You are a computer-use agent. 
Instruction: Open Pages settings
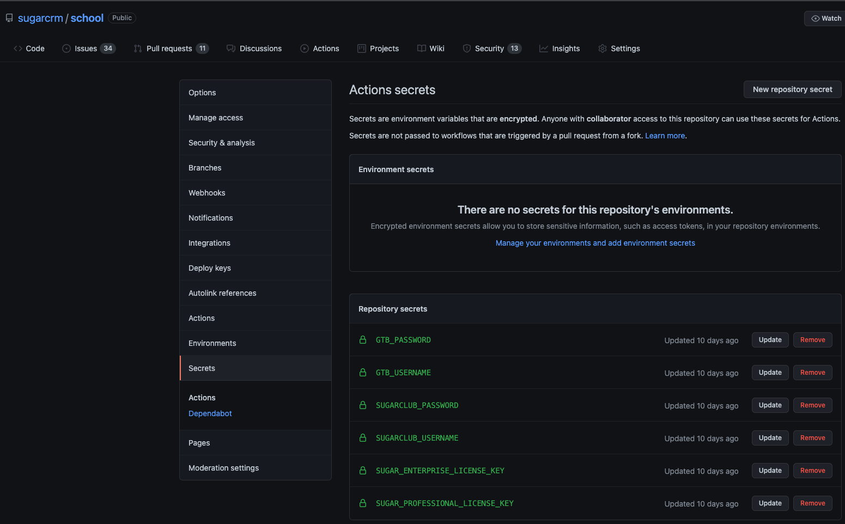pyautogui.click(x=256, y=443)
